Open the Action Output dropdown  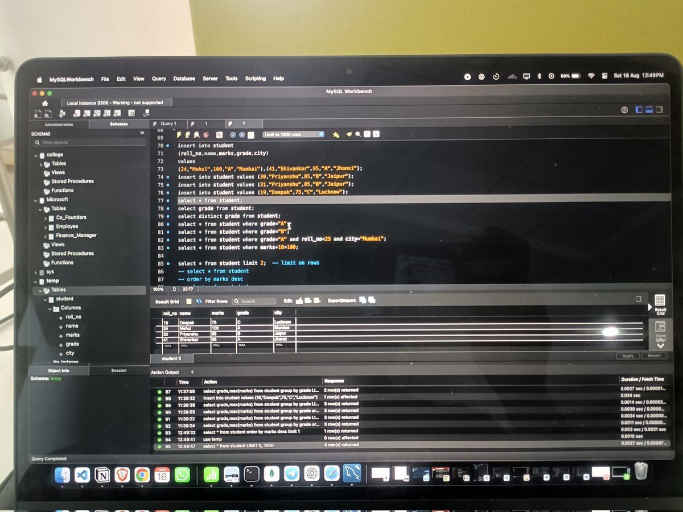tap(172, 372)
